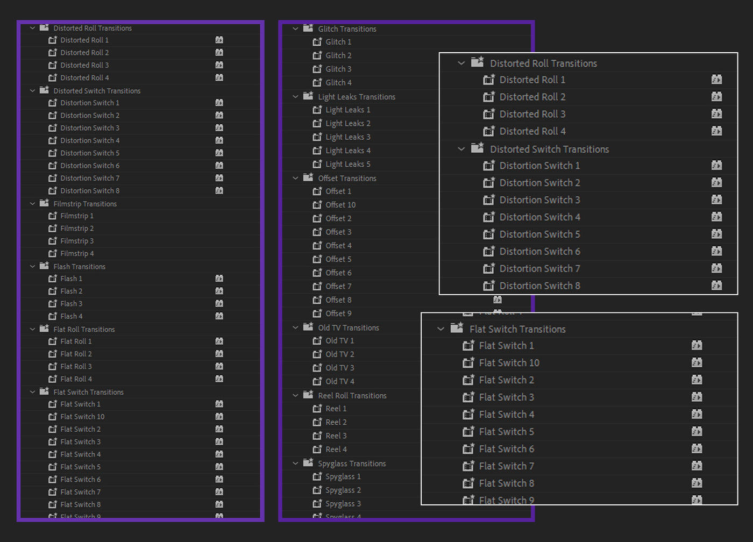Click the preset icon beside Flash 3
753x542 pixels.
coord(53,303)
